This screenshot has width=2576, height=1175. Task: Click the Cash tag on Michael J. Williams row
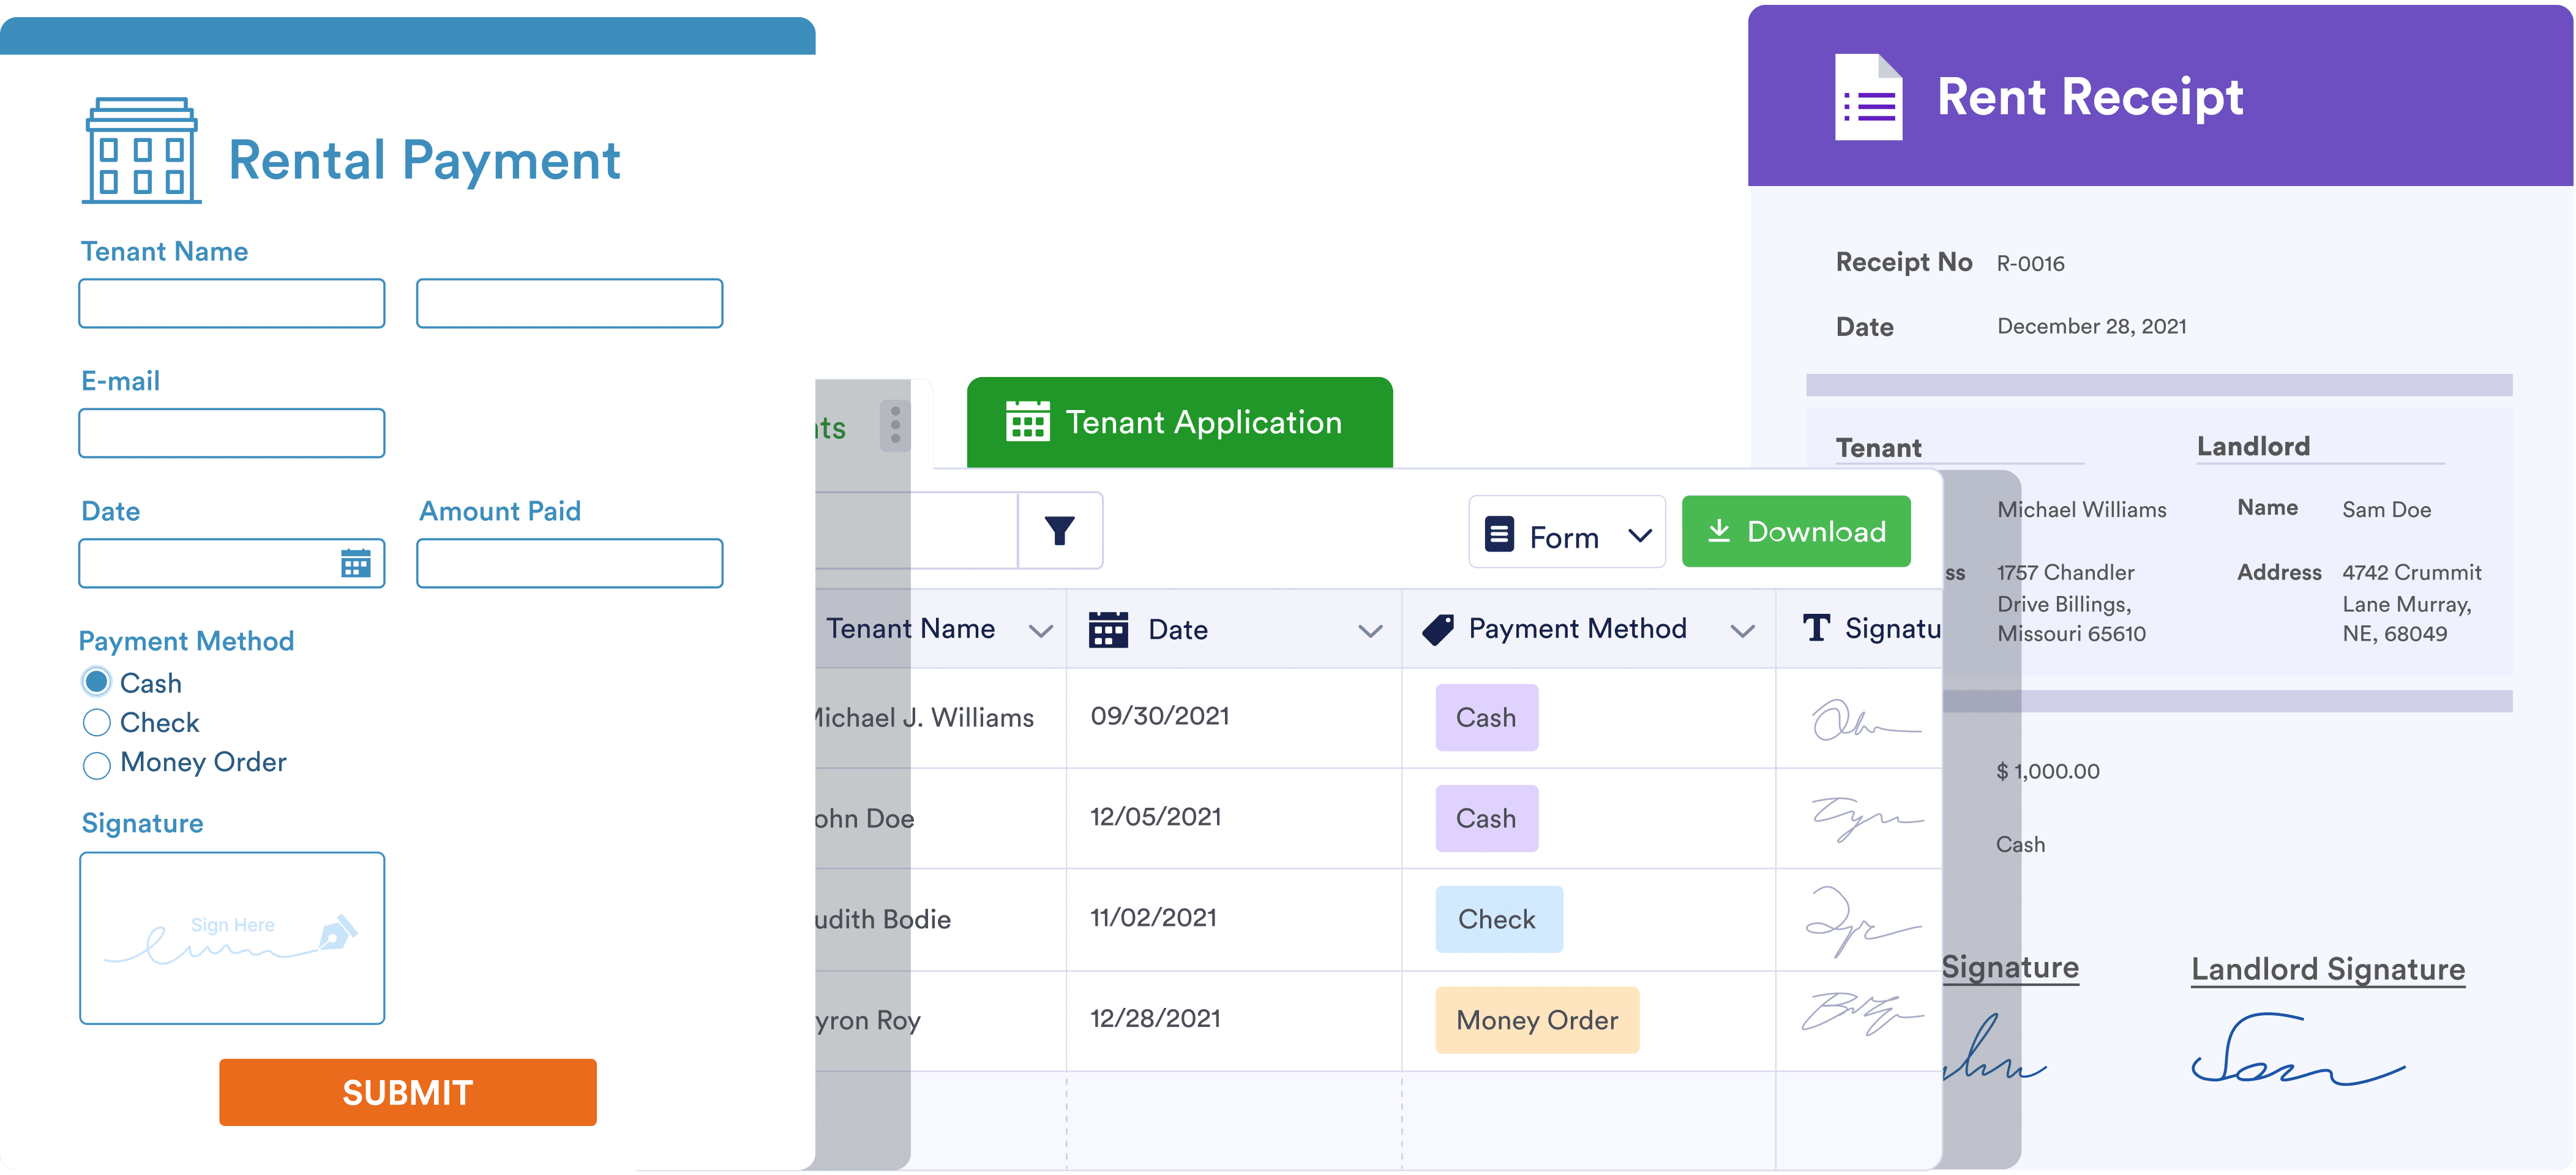coord(1487,717)
